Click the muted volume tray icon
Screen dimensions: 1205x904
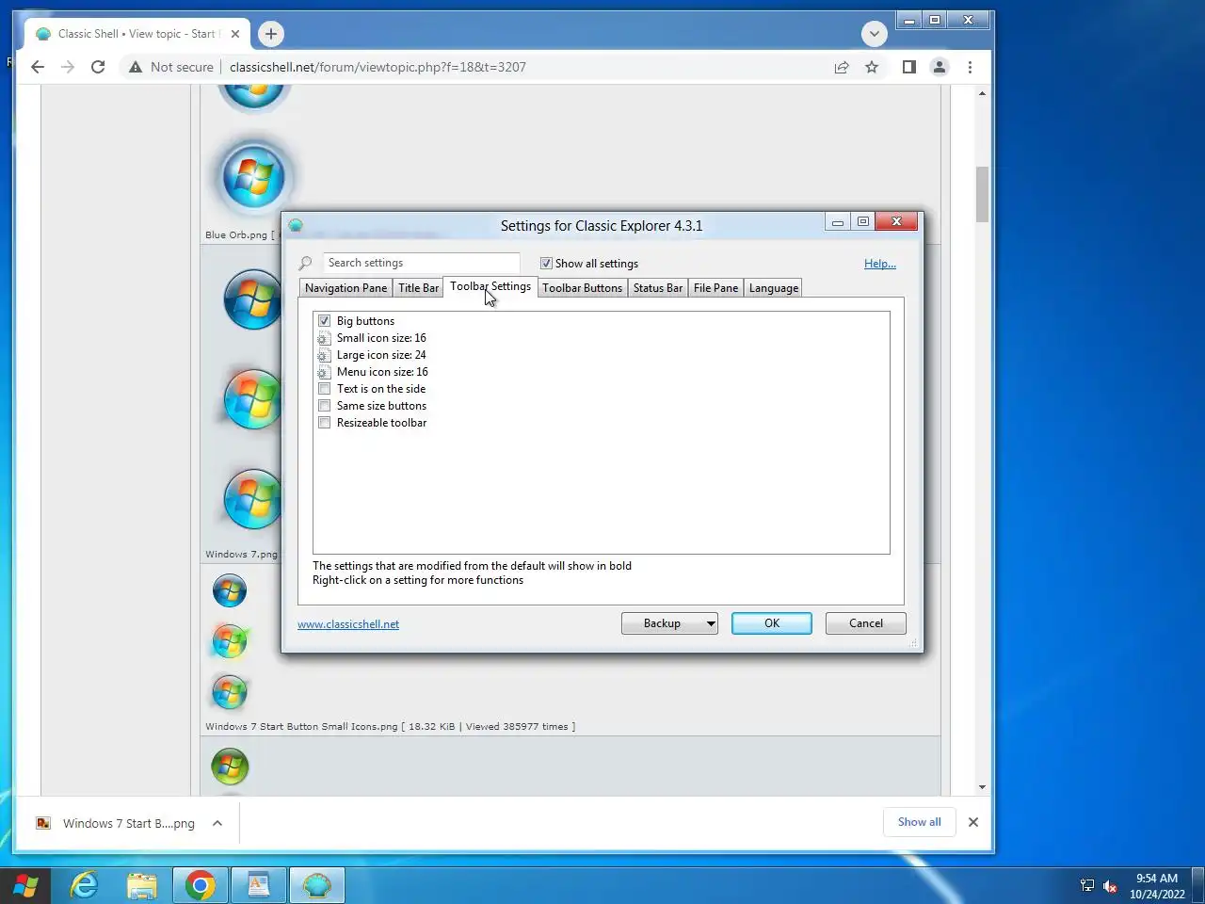[1110, 886]
